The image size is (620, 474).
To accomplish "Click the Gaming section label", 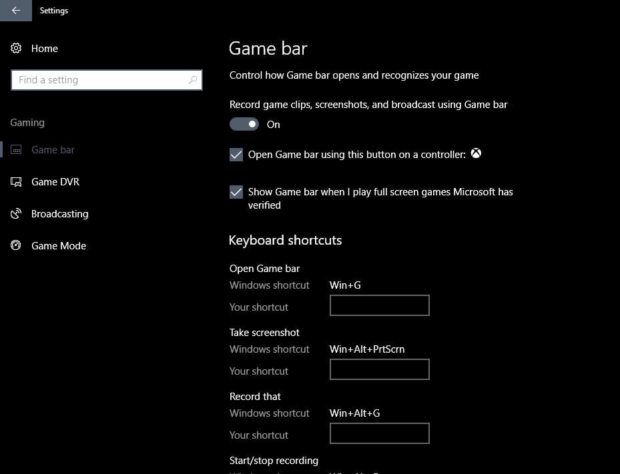I will [27, 123].
